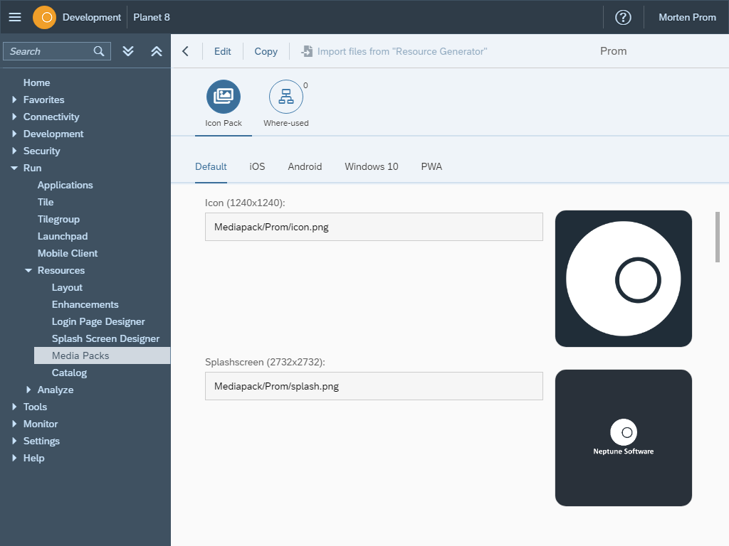This screenshot has height=546, width=729.
Task: Switch to the iOS tab
Action: click(257, 166)
